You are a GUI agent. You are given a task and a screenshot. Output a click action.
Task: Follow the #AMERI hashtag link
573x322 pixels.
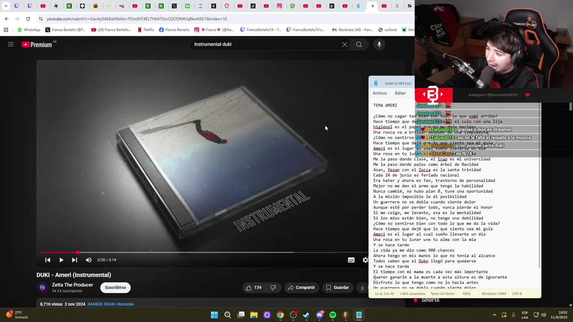pyautogui.click(x=95, y=304)
